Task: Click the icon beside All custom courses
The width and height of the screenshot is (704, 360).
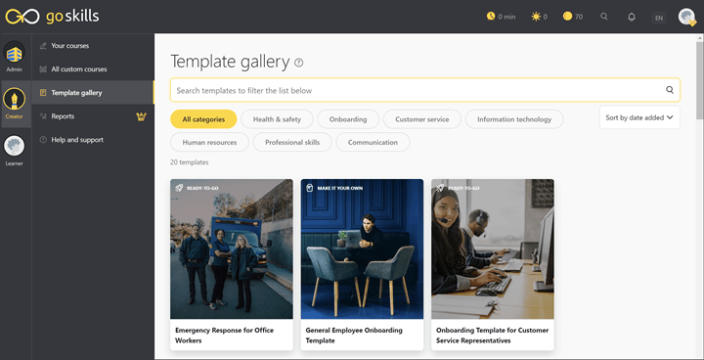Action: point(43,69)
